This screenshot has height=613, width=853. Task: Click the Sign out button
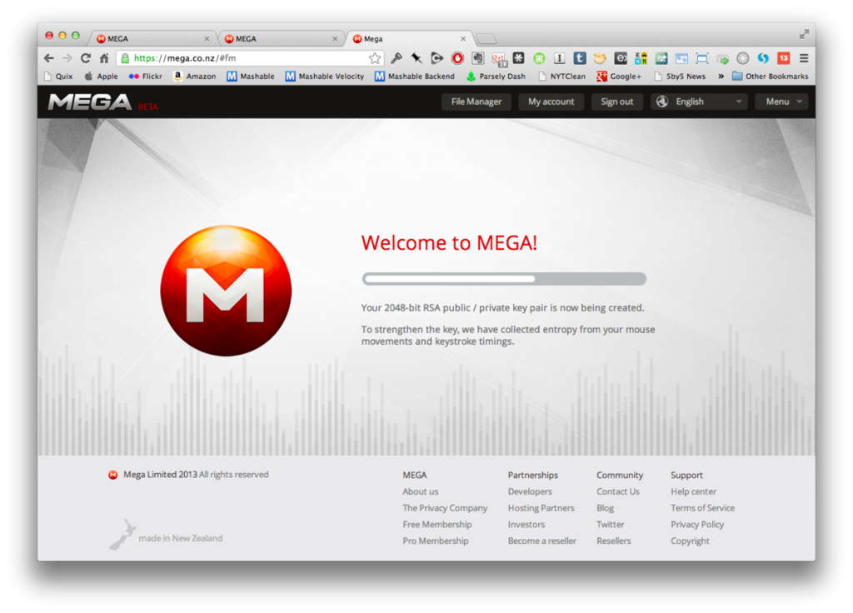point(617,102)
